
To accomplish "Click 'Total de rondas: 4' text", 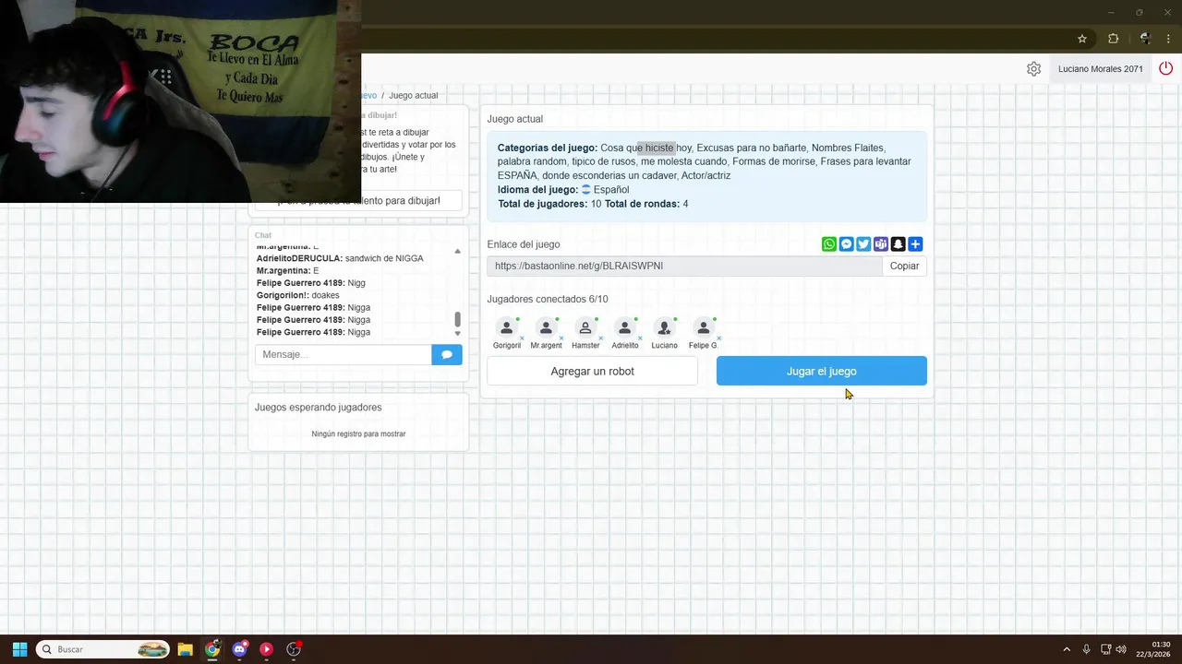I will coord(646,204).
